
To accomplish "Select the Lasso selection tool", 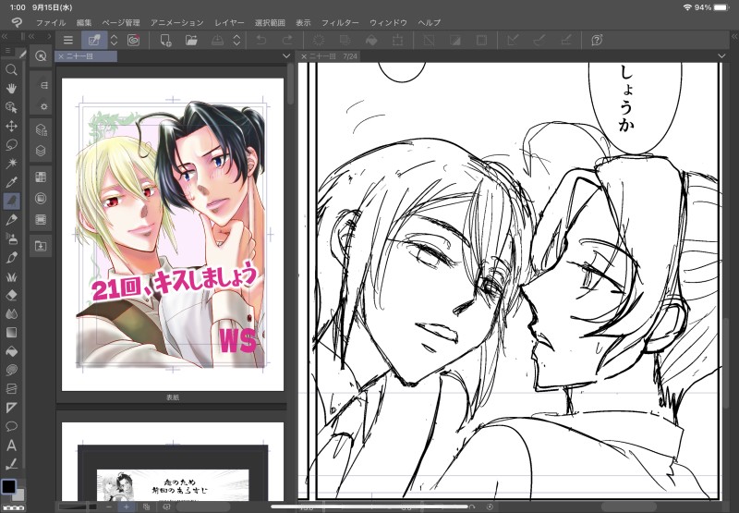I will click(11, 144).
